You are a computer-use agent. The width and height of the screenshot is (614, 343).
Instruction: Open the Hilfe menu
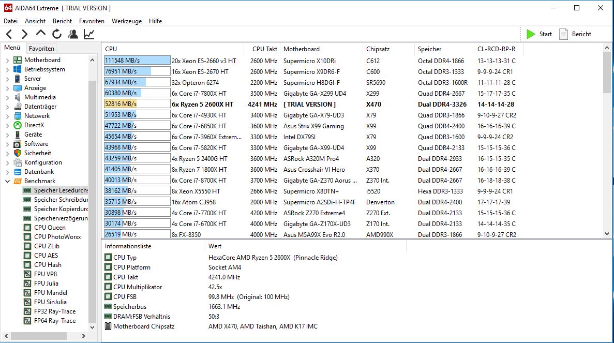click(156, 21)
